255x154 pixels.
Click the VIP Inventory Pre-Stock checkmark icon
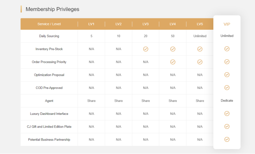point(227,49)
